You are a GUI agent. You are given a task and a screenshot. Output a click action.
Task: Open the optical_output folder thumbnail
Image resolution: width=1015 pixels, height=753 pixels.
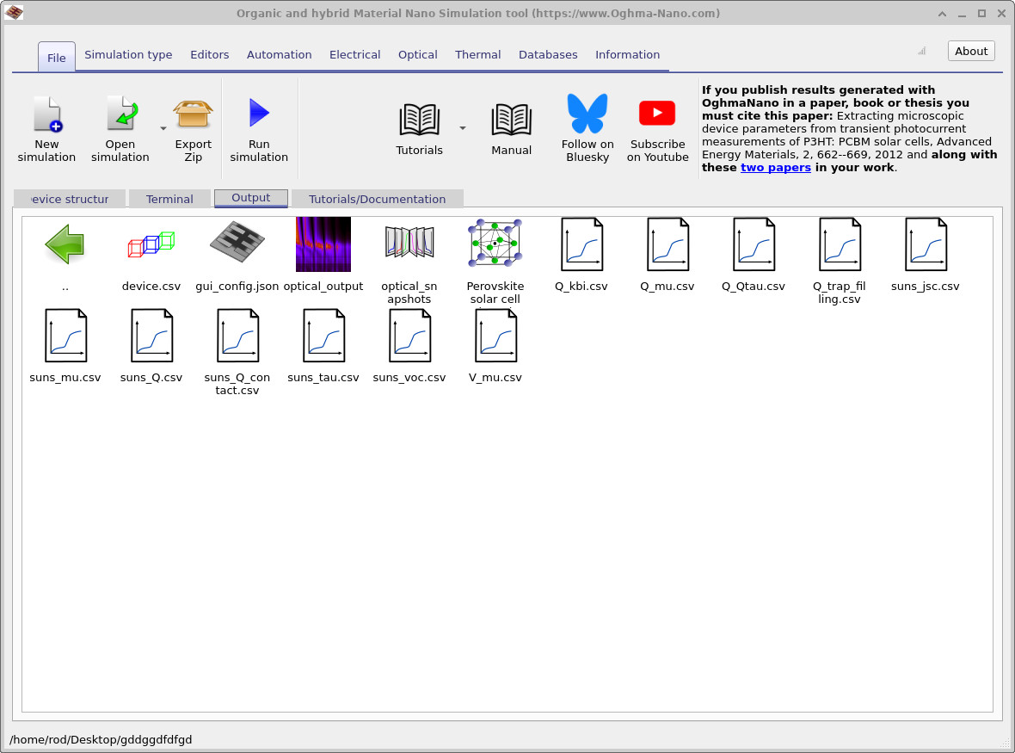[x=323, y=244]
